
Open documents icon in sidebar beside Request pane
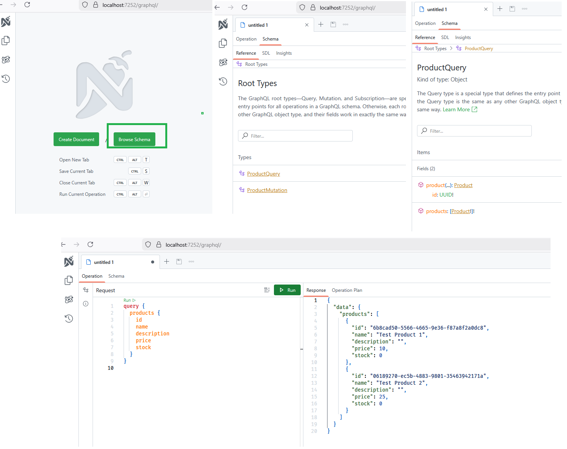[x=69, y=281]
